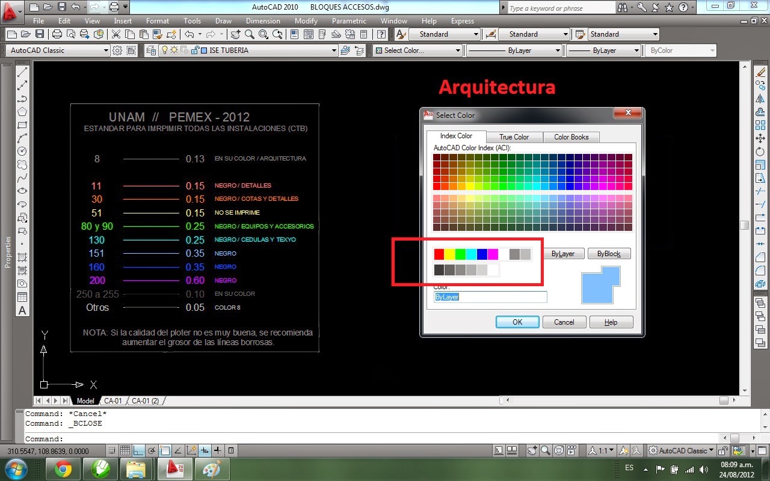
Task: Select the Line draw tool
Action: (22, 73)
